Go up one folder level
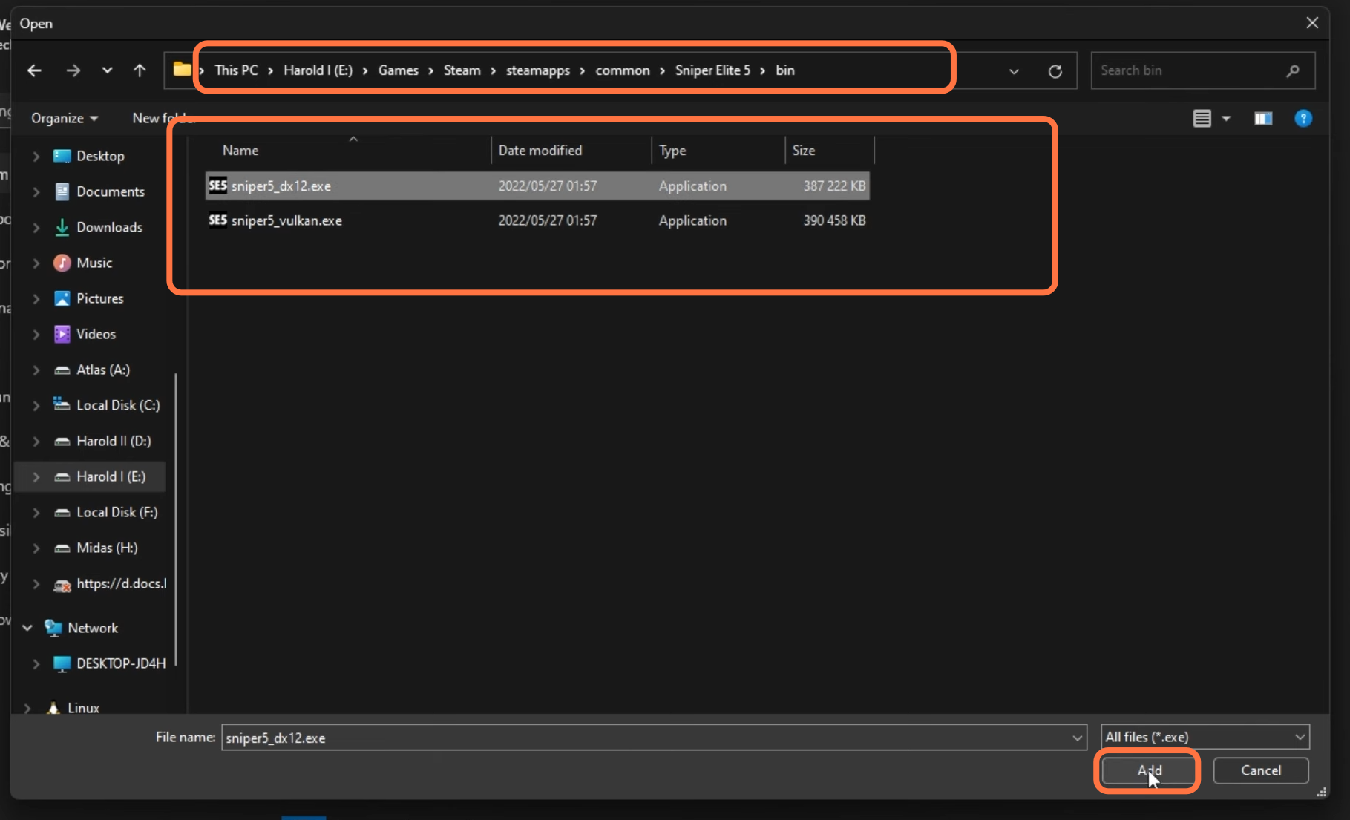Screen dimensions: 1350x820 (140, 70)
